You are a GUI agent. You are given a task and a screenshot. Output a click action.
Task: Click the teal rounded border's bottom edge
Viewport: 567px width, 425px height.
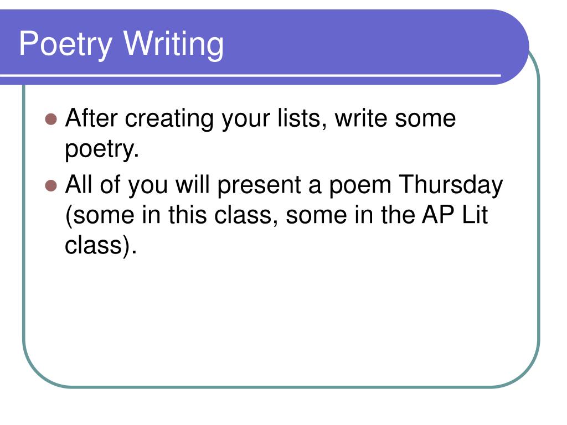pos(281,387)
